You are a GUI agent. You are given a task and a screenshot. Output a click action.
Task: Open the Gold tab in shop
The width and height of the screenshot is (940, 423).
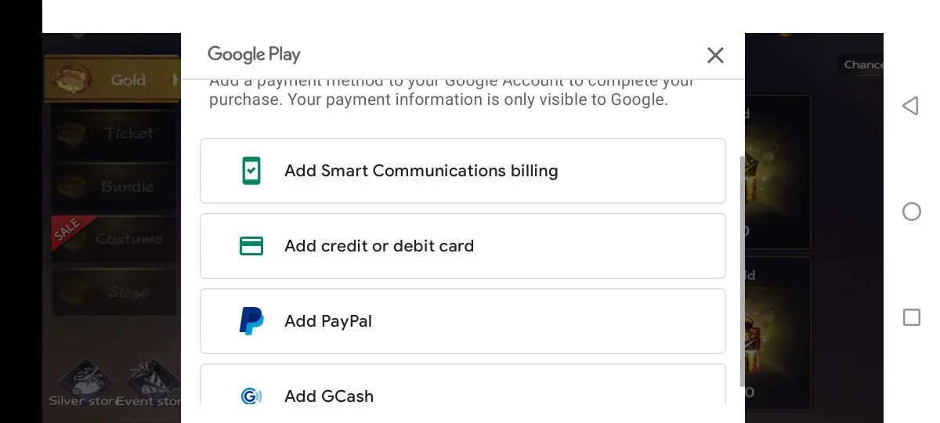112,79
